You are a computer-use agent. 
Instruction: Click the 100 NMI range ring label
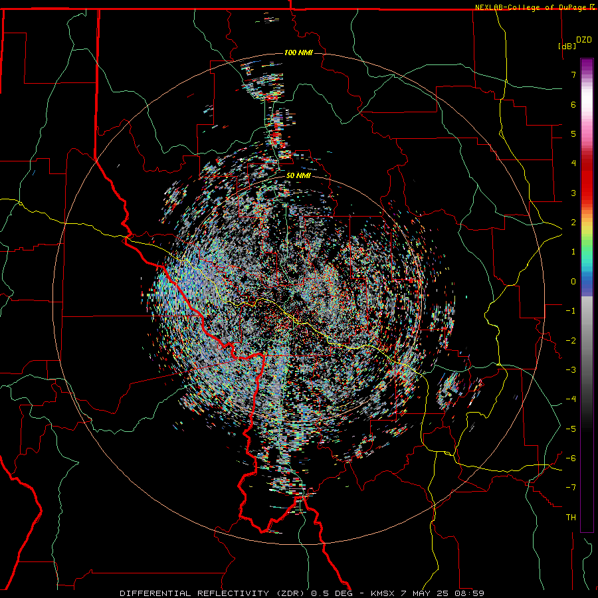click(298, 52)
